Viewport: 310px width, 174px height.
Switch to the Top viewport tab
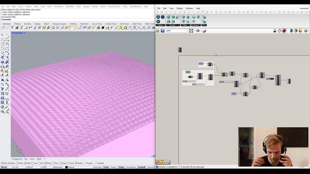(26, 159)
